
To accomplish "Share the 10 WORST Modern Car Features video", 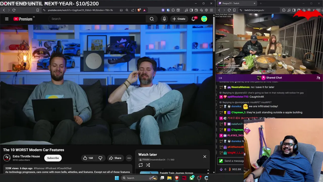I will point(115,158).
